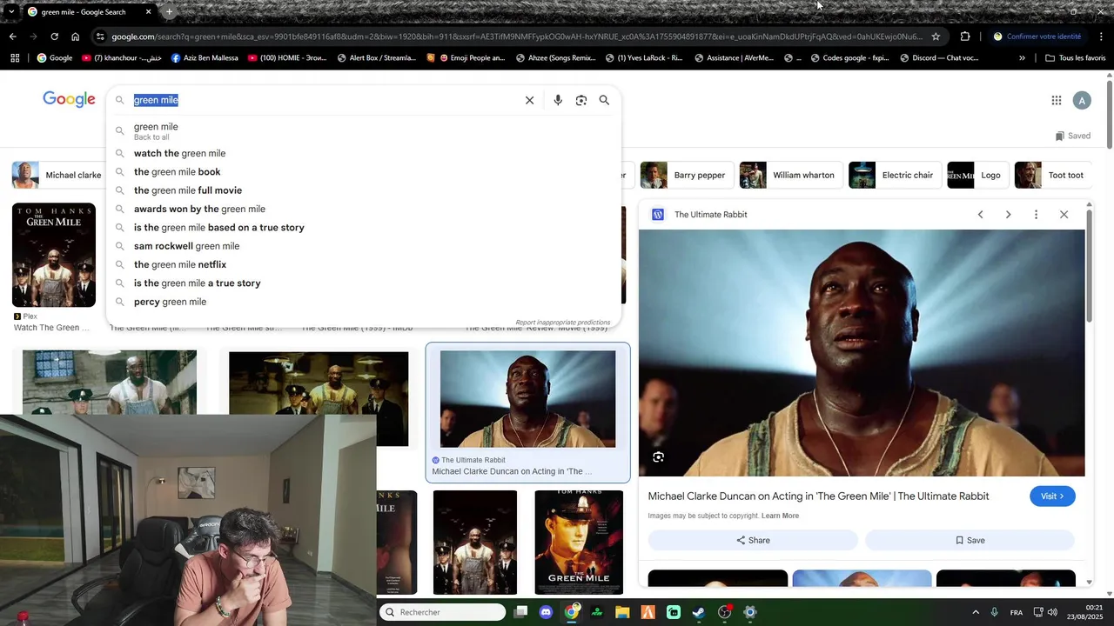The image size is (1114, 626).
Task: Search inside image with Lens overlay icon
Action: point(659,457)
